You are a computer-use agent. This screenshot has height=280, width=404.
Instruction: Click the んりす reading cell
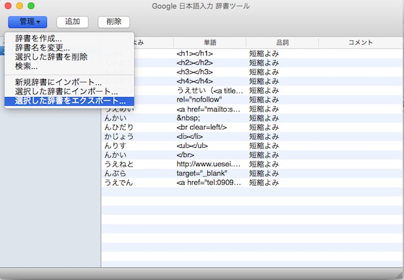[x=115, y=146]
